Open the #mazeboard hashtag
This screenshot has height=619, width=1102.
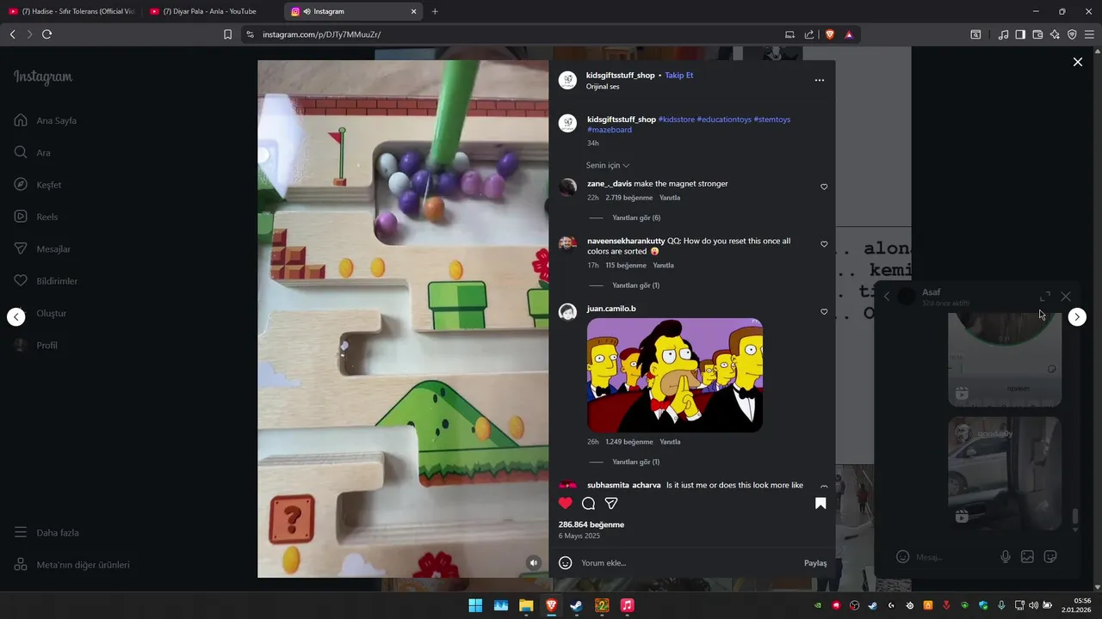click(610, 130)
